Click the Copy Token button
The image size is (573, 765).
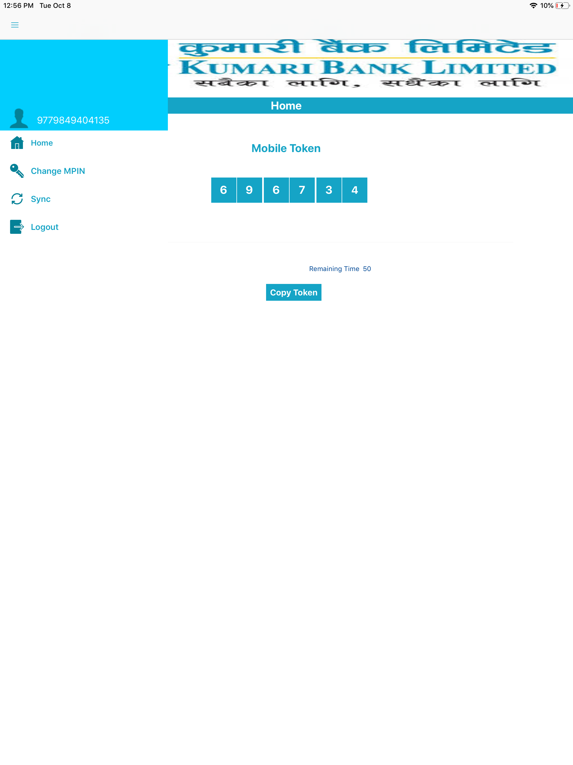(x=293, y=292)
